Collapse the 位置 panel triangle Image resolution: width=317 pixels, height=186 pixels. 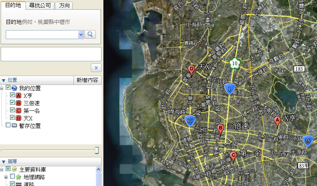(4, 80)
